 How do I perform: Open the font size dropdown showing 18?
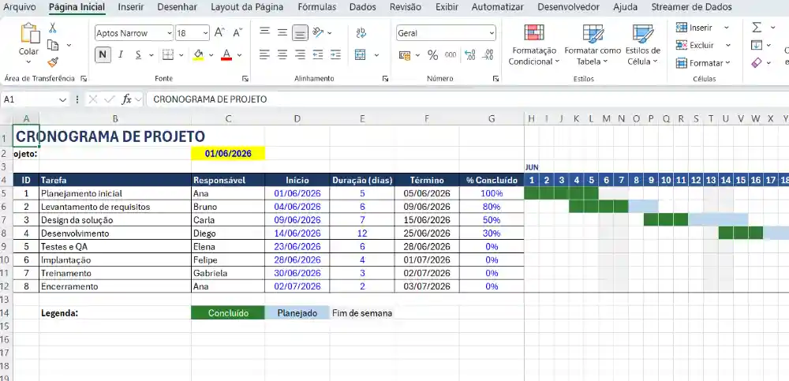pos(205,33)
